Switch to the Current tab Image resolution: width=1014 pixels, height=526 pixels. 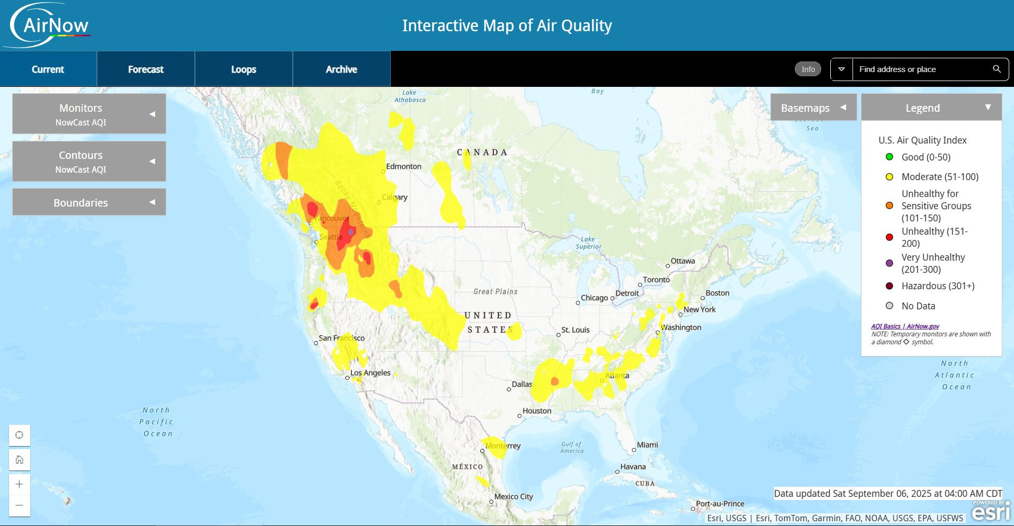48,69
